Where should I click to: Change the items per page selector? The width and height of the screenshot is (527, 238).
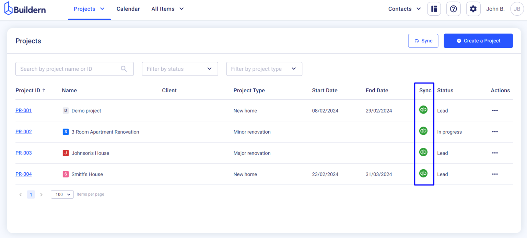[62, 194]
